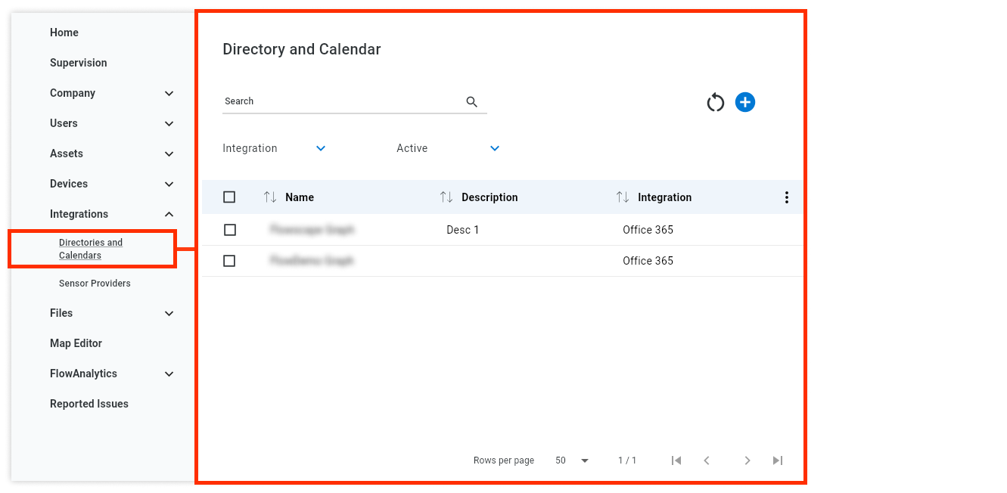Screen dimensions: 1007x493
Task: Toggle the select-all header checkbox
Action: [229, 197]
